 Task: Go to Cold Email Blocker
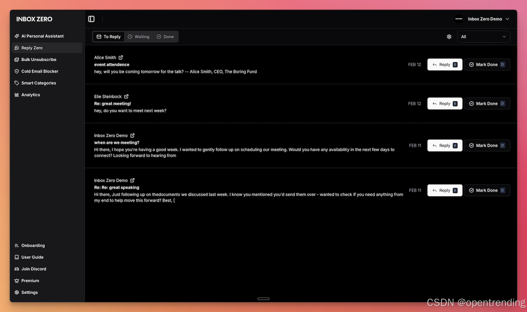(47, 71)
